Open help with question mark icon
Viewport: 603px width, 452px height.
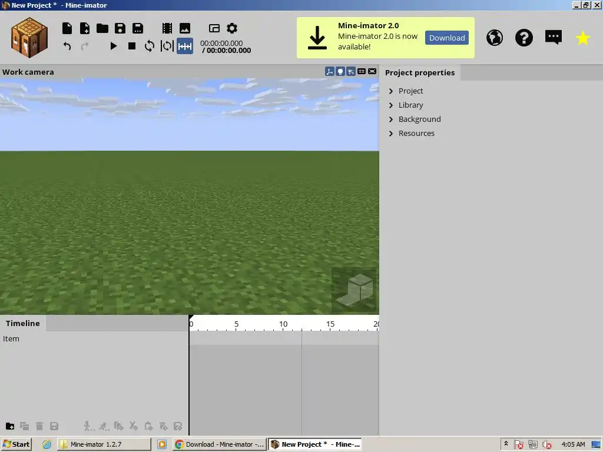coord(524,38)
